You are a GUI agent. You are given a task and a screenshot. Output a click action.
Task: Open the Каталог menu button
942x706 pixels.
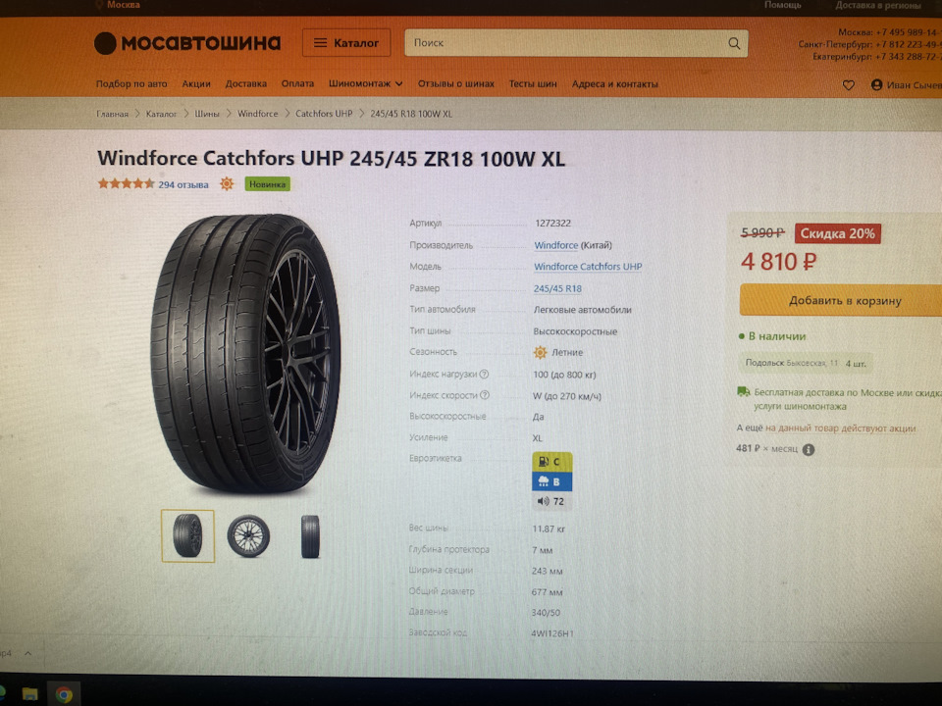click(346, 42)
